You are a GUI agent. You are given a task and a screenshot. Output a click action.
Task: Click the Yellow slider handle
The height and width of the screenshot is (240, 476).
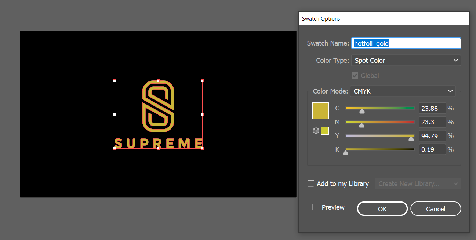click(411, 139)
